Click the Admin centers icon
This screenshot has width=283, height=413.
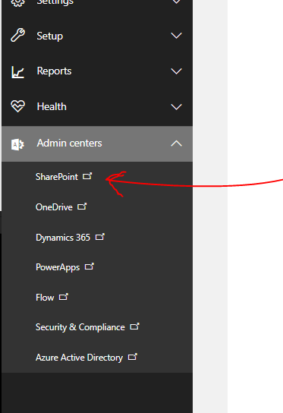[x=17, y=144]
